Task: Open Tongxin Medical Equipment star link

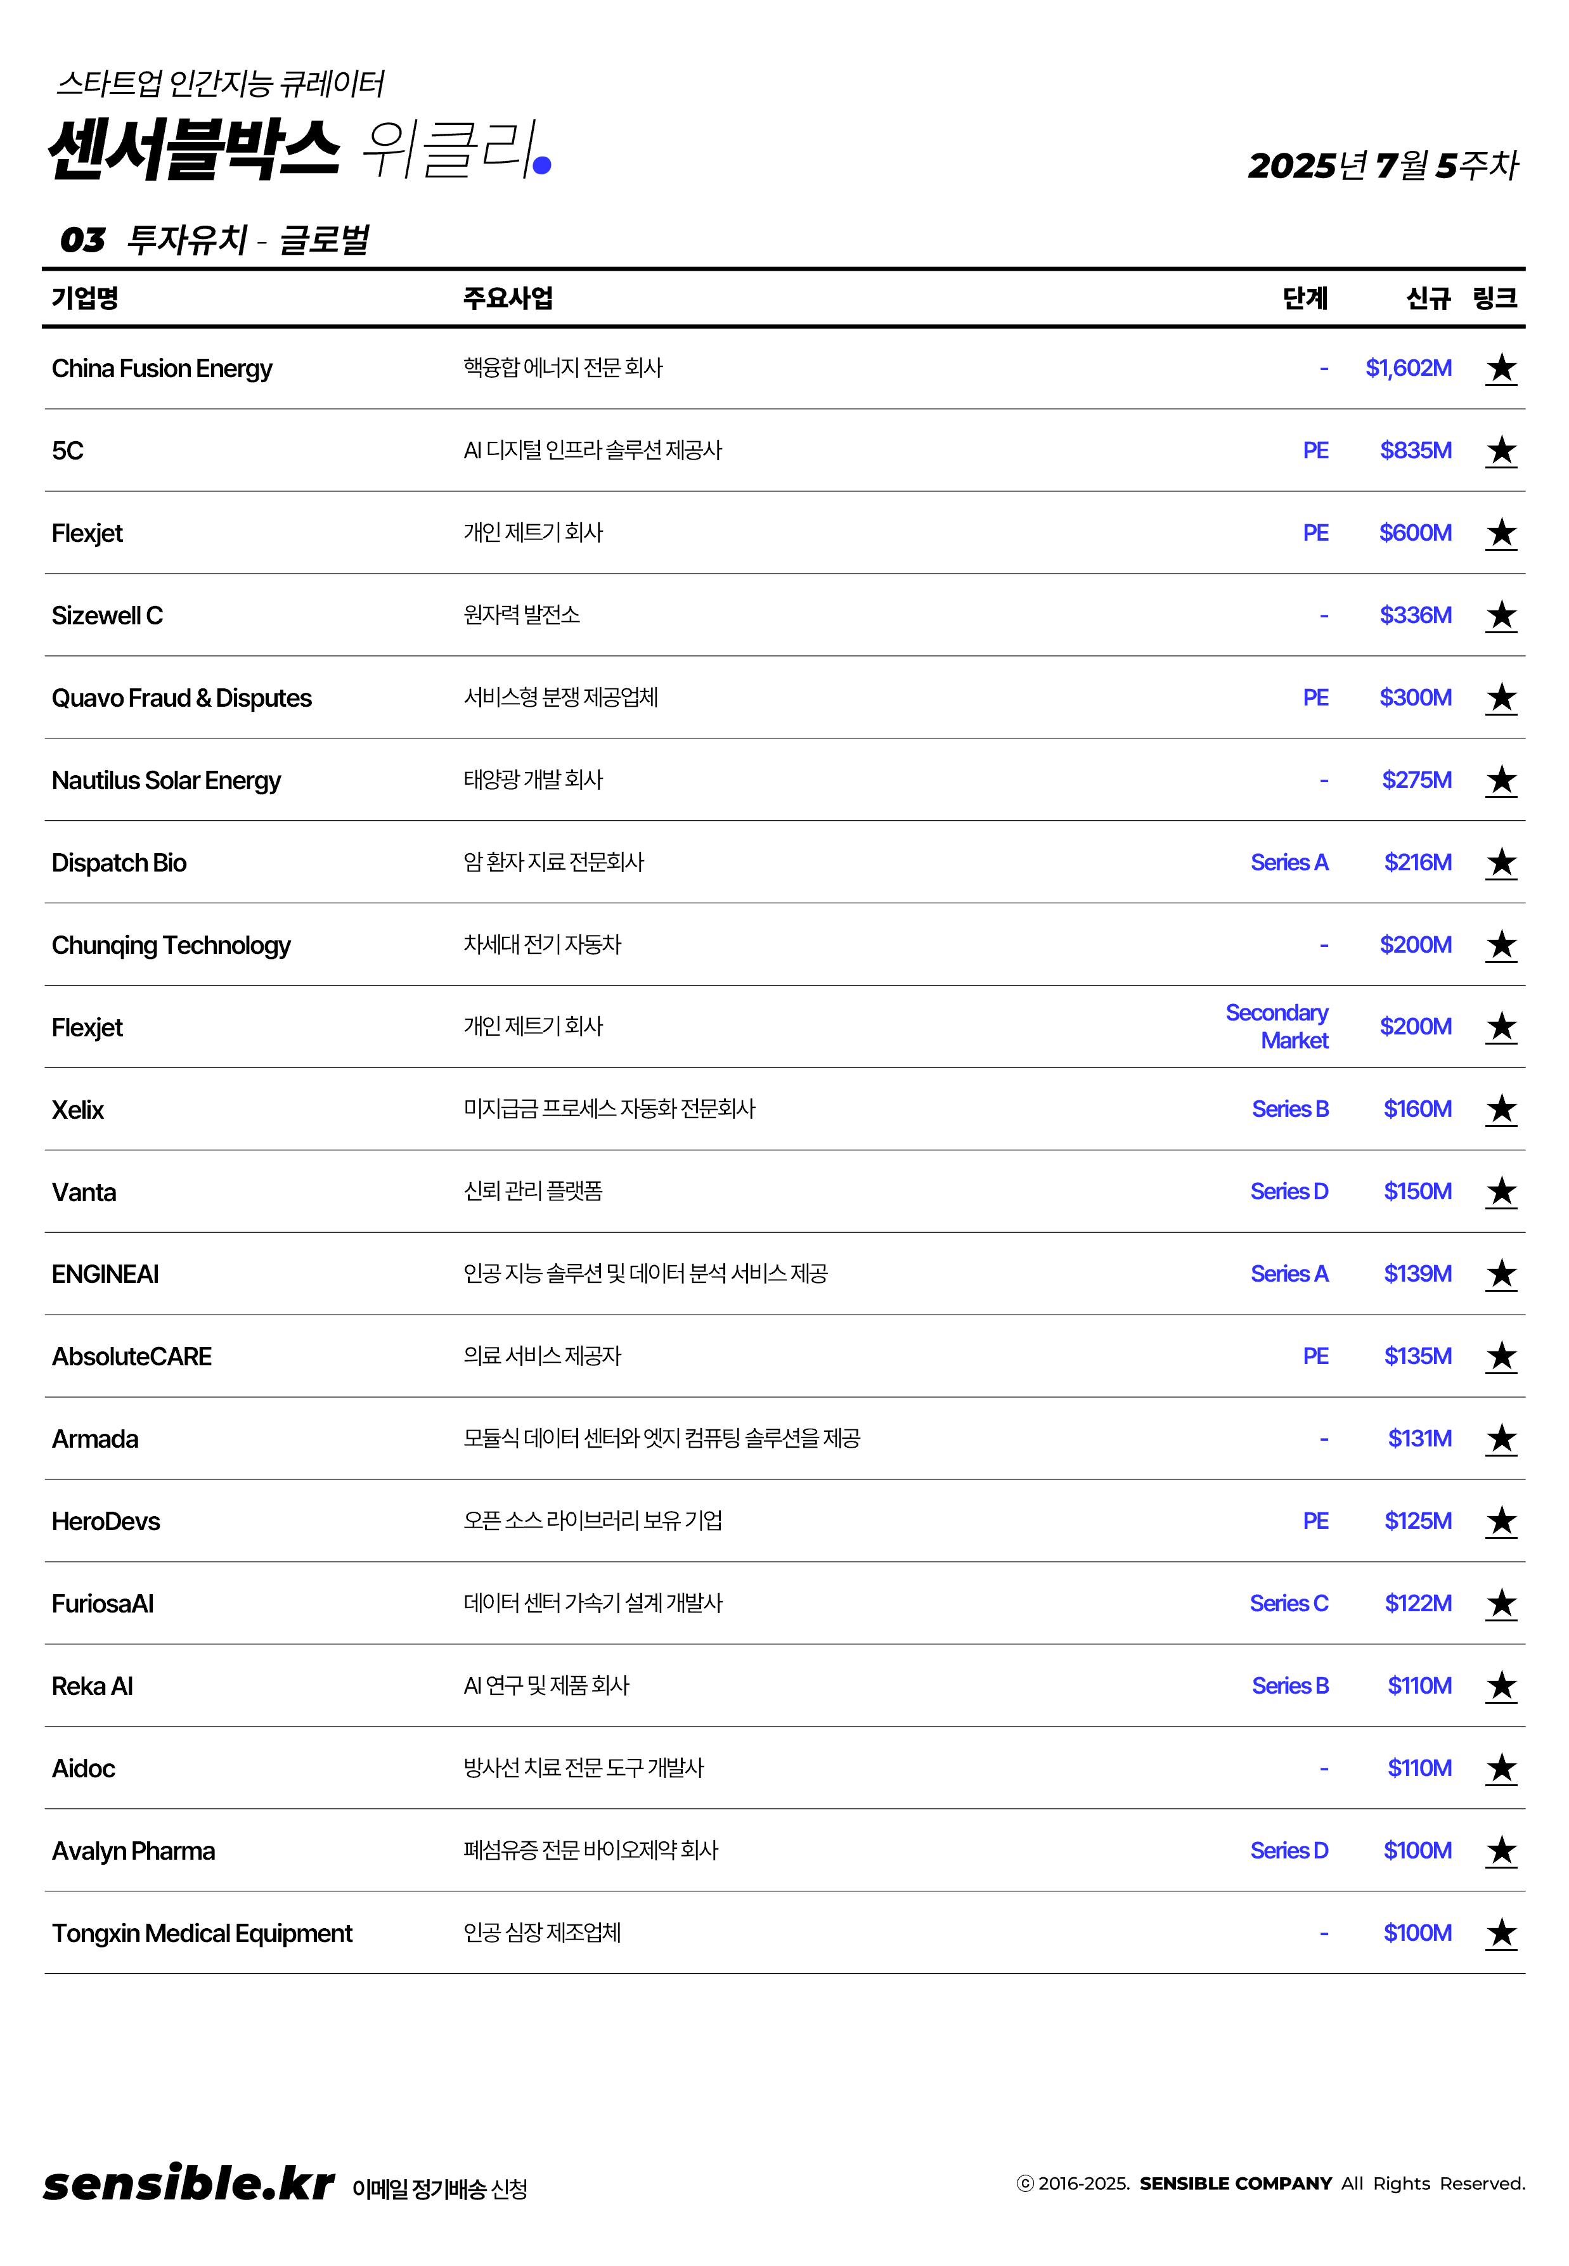Action: click(x=1500, y=1933)
